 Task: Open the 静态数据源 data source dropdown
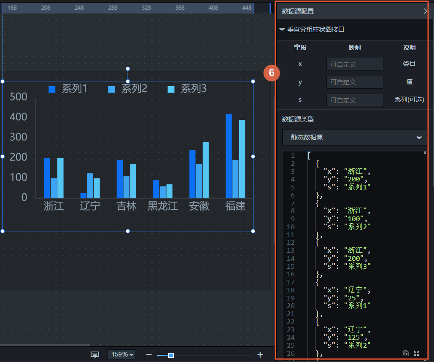pos(354,137)
